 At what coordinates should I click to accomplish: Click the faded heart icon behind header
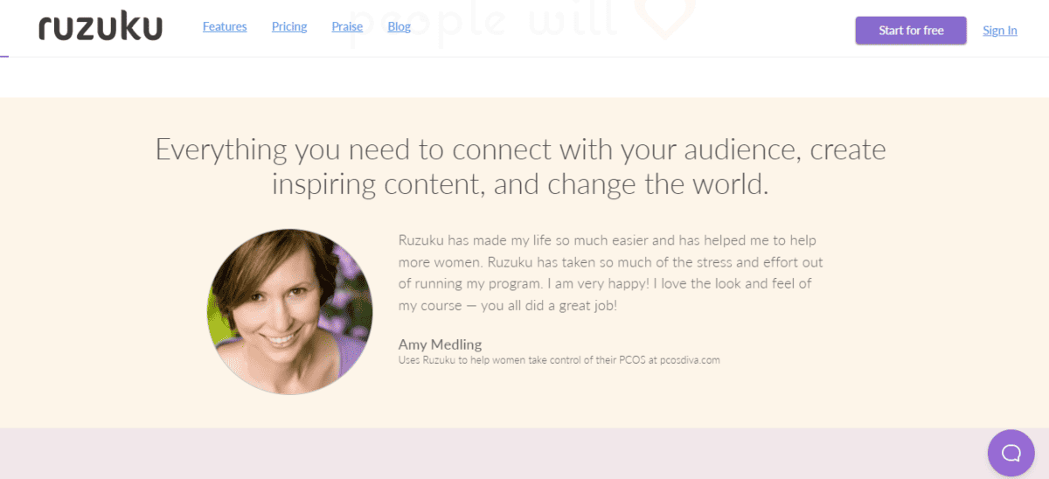(665, 19)
